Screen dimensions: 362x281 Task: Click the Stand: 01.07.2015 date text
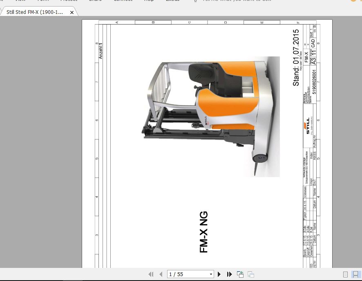click(x=296, y=58)
